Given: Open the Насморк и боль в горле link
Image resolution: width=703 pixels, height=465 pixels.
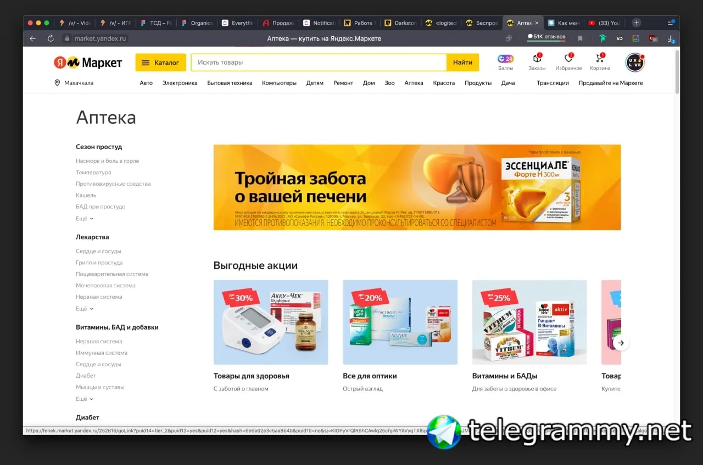Looking at the screenshot, I should point(108,161).
